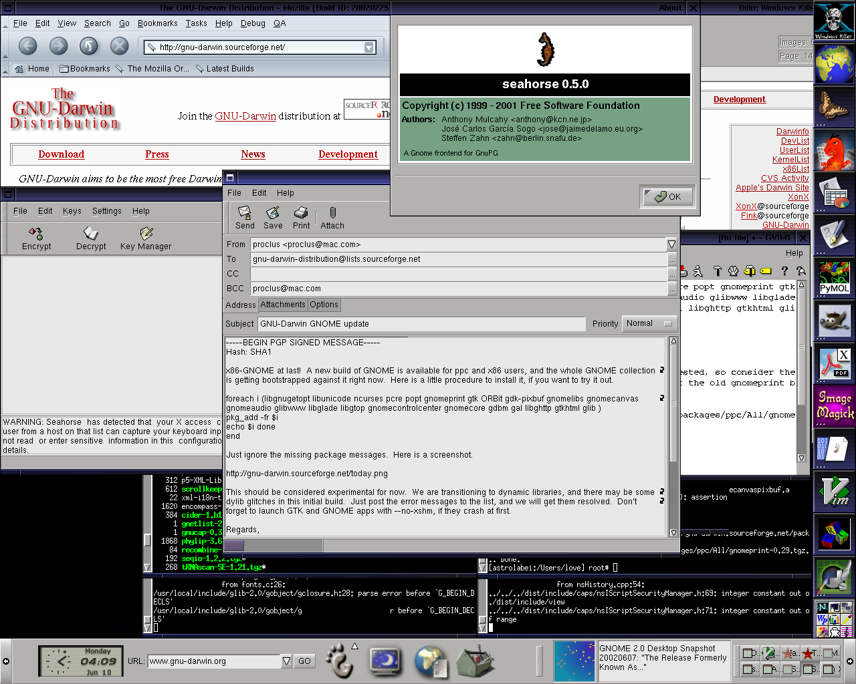Click GVIM yellow tag jump icon
Image resolution: width=856 pixels, height=684 pixels.
pos(766,271)
